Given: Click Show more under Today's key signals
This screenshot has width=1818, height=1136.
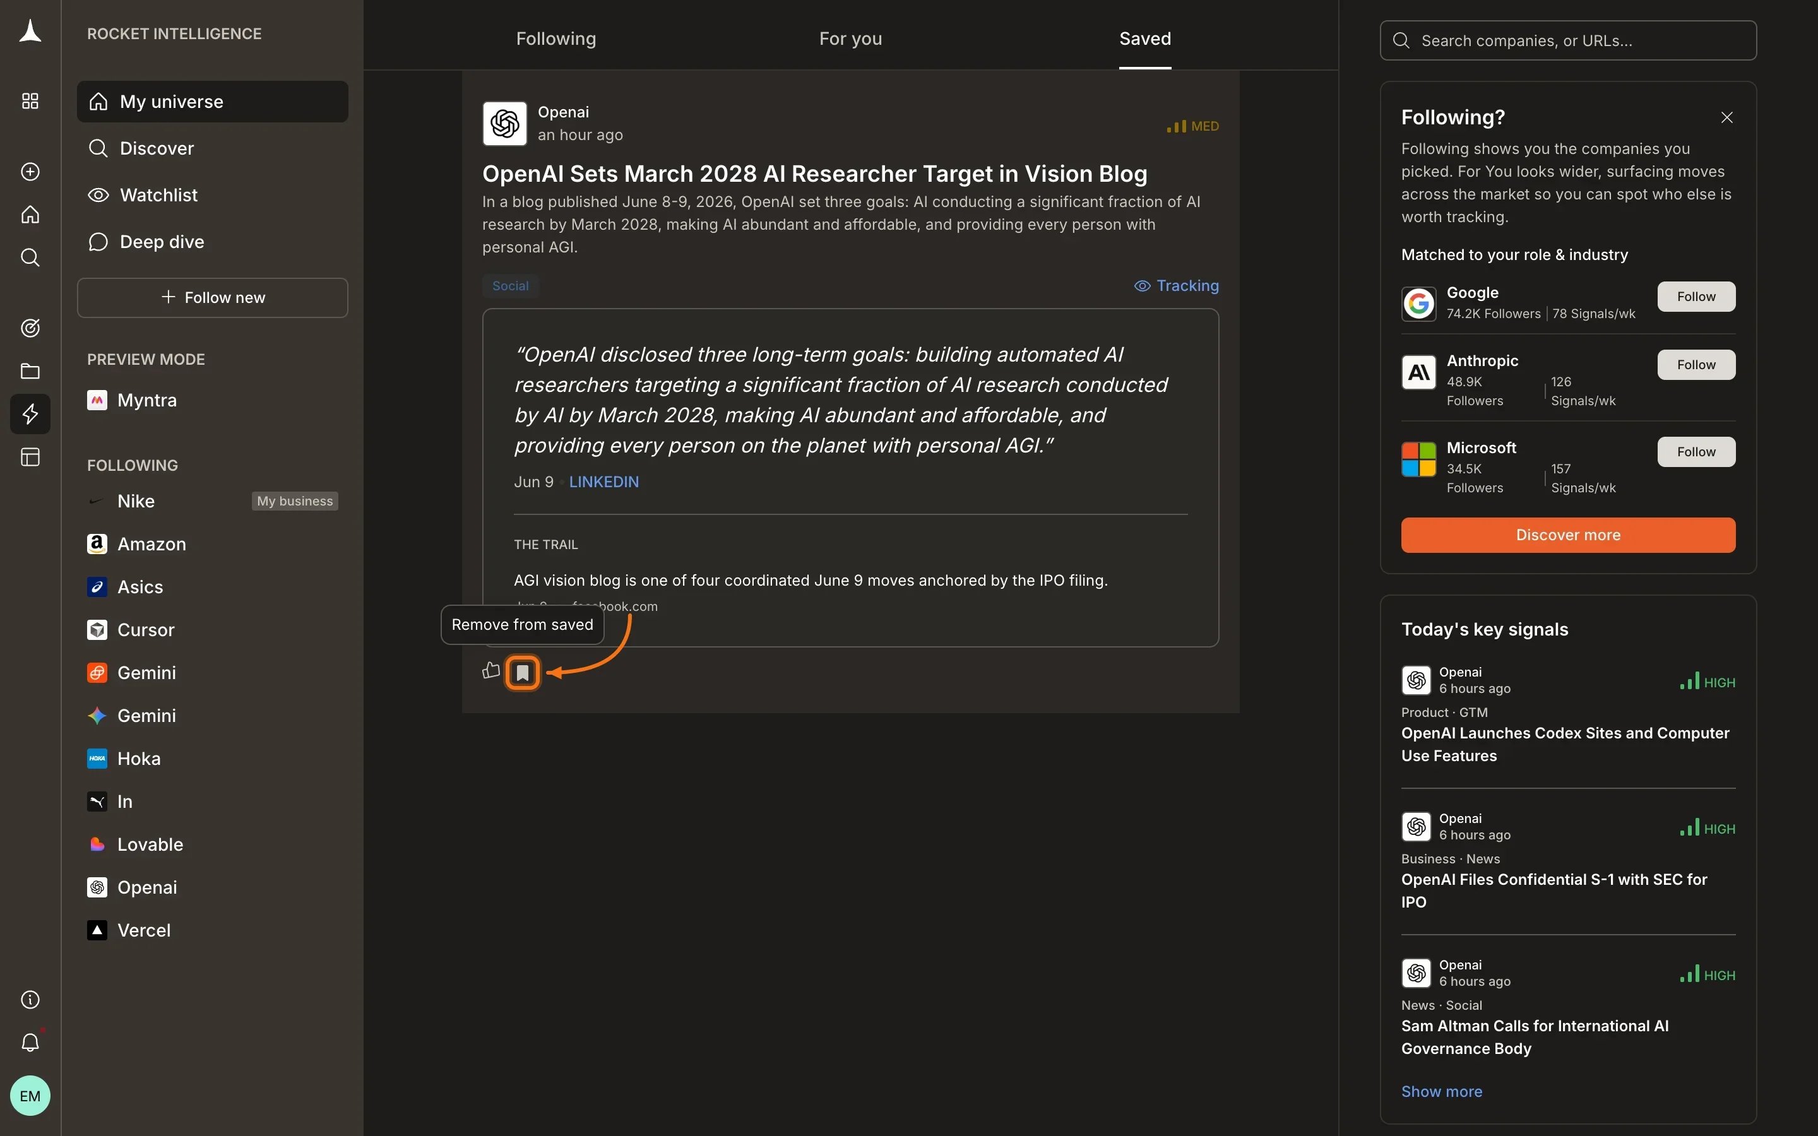Looking at the screenshot, I should 1442,1091.
